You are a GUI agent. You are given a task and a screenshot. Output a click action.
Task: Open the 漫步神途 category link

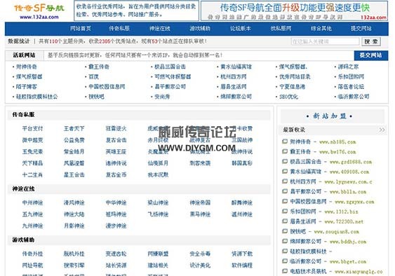pyautogui.click(x=116, y=226)
